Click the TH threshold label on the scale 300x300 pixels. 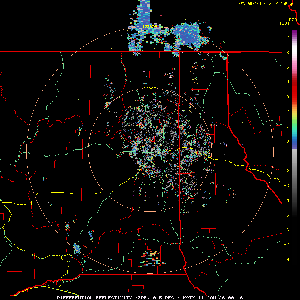click(286, 260)
